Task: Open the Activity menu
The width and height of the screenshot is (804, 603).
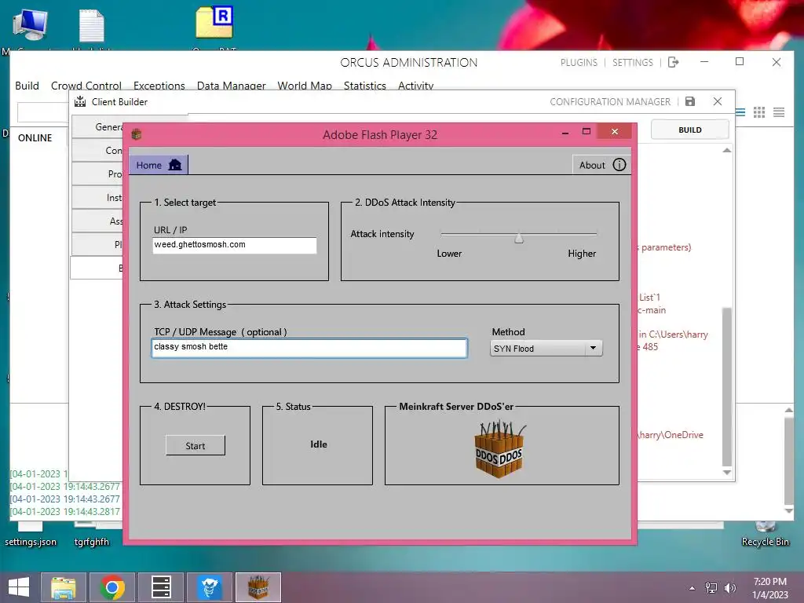Action: (x=416, y=85)
